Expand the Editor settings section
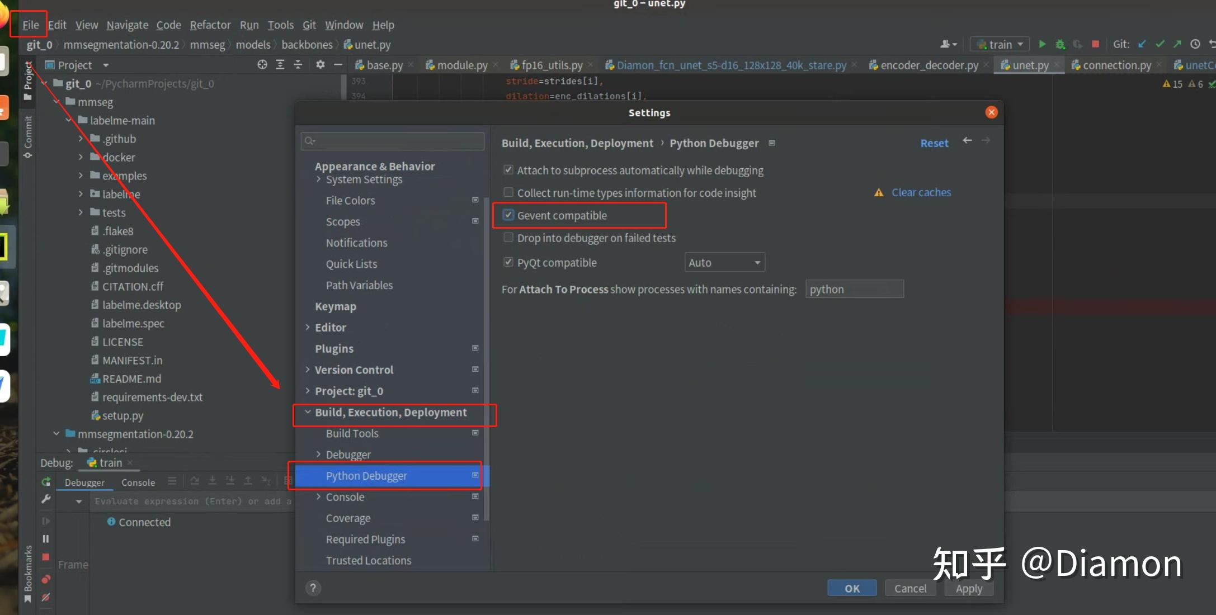This screenshot has width=1216, height=615. tap(307, 327)
